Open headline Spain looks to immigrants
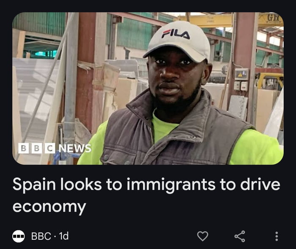This screenshot has width=296, height=249. pos(146,195)
